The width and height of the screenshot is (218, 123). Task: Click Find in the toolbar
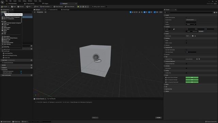coord(36,6)
